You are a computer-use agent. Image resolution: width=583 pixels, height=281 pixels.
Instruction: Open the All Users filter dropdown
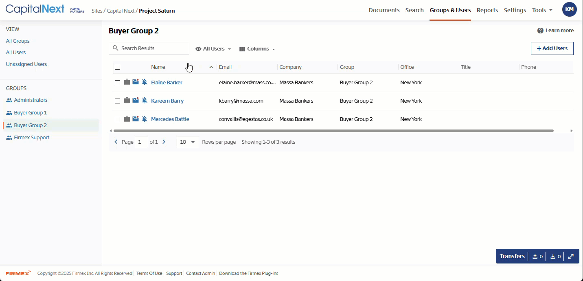[x=213, y=48]
